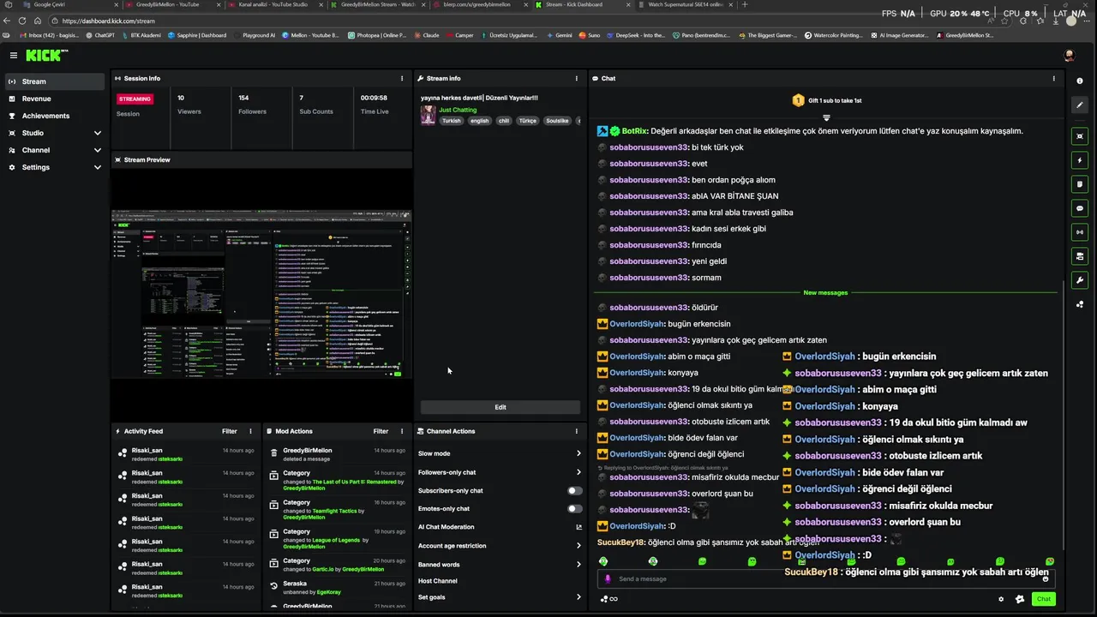
Task: Toggle Subscribers-only chat switch
Action: [575, 490]
